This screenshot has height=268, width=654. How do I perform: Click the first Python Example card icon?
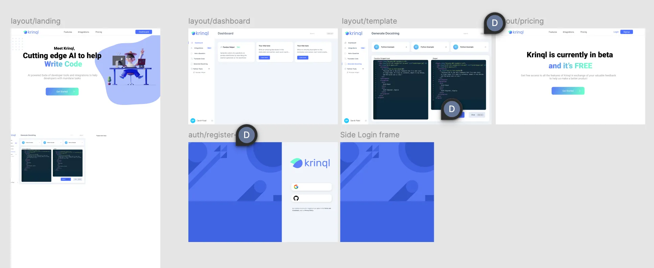click(x=376, y=47)
